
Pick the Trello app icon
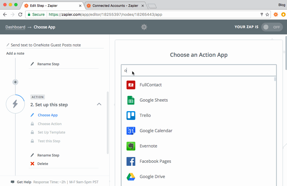[131, 116]
